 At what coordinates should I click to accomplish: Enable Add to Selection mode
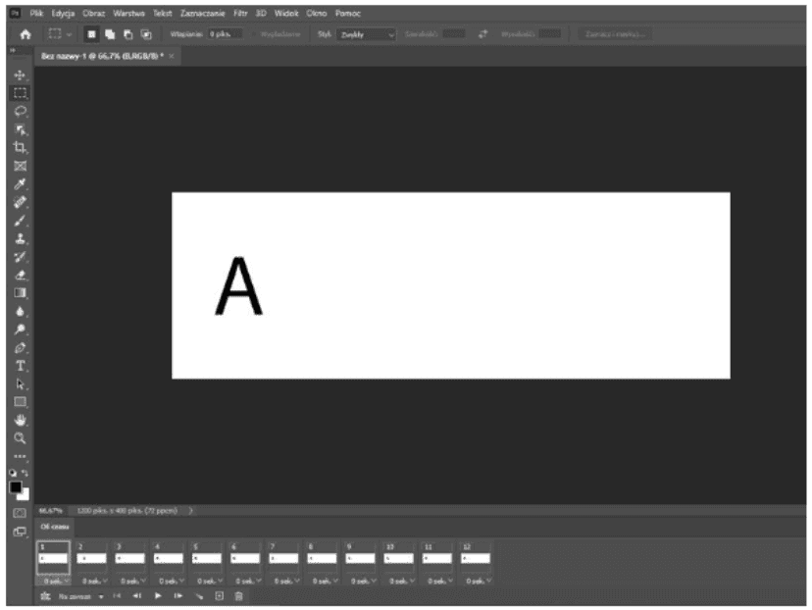[x=110, y=34]
